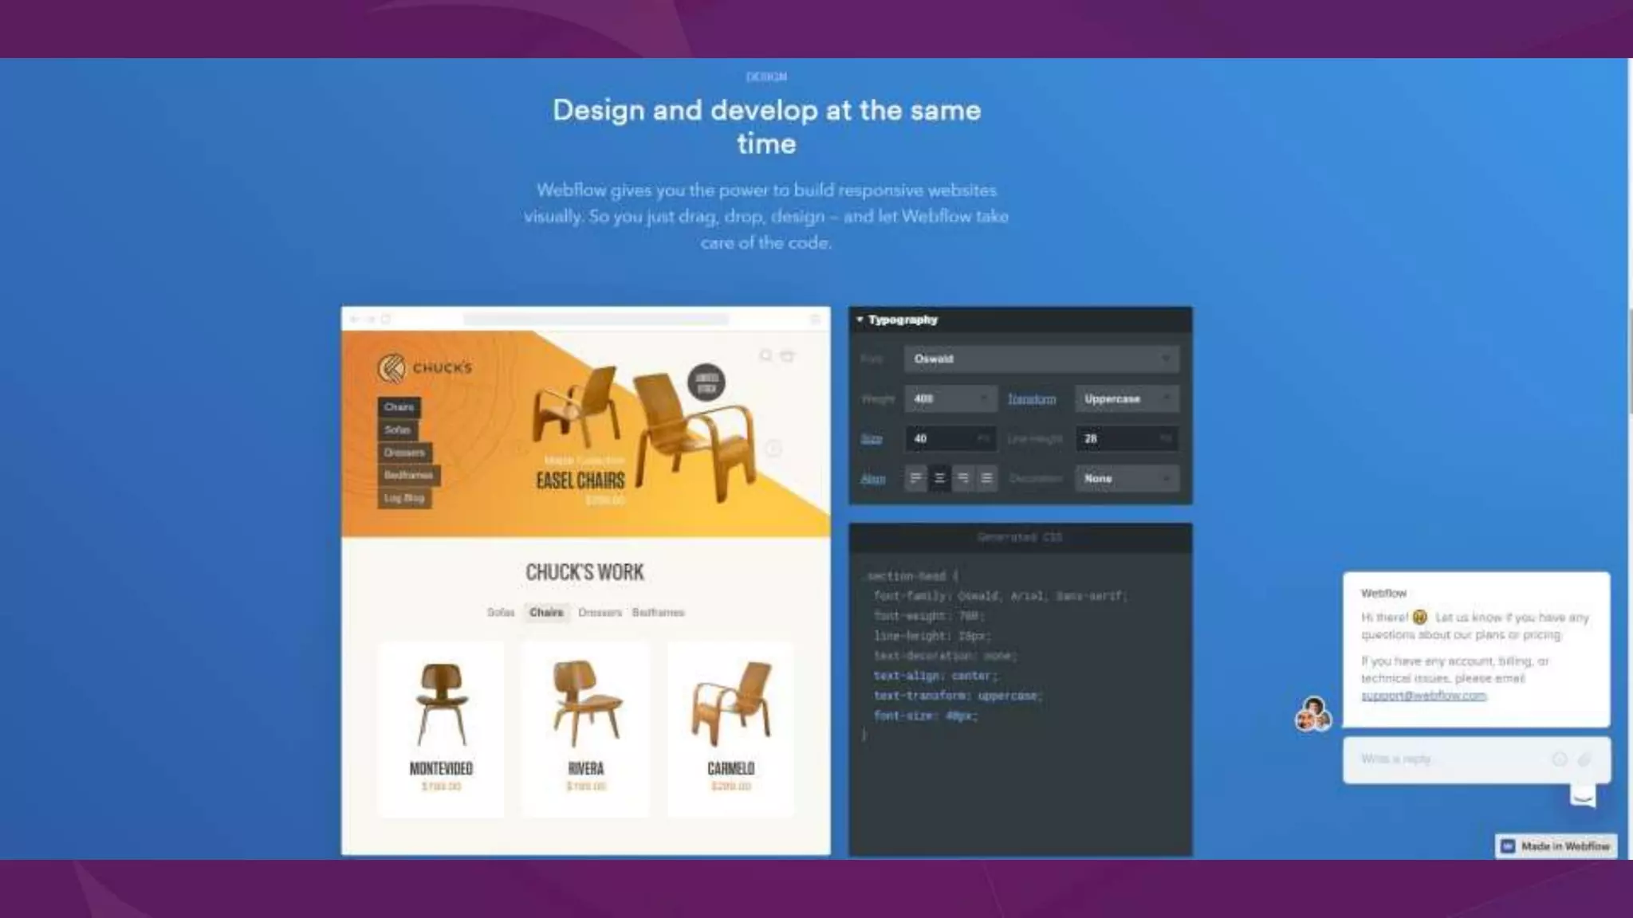The width and height of the screenshot is (1633, 918).
Task: Select the justify text alignment icon
Action: (x=986, y=478)
